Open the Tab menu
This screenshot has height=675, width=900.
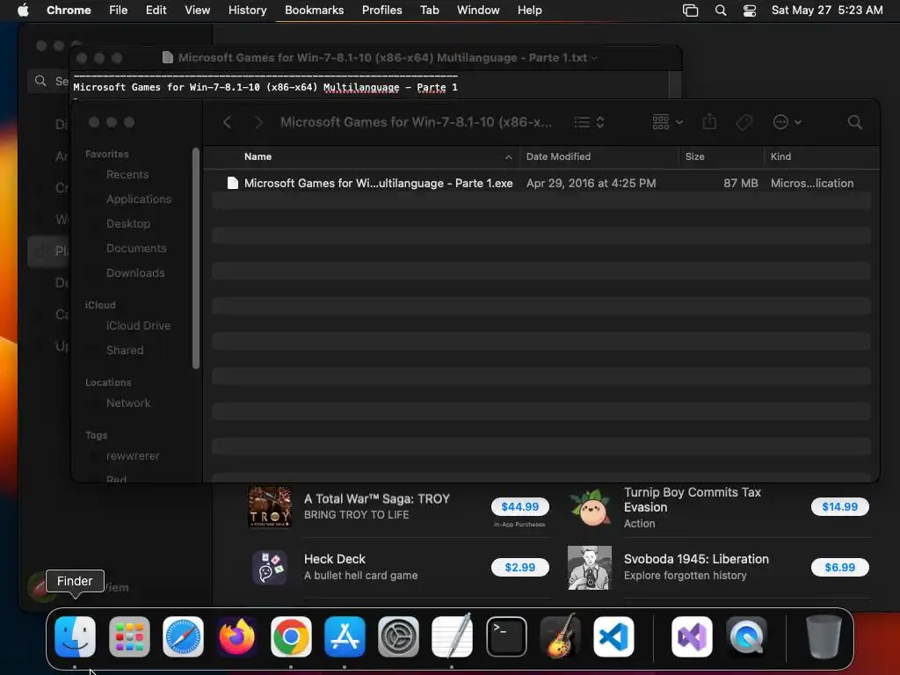pos(429,10)
